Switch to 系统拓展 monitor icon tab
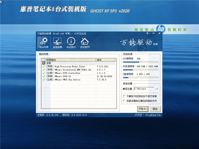199x149 pixels. 57,43
